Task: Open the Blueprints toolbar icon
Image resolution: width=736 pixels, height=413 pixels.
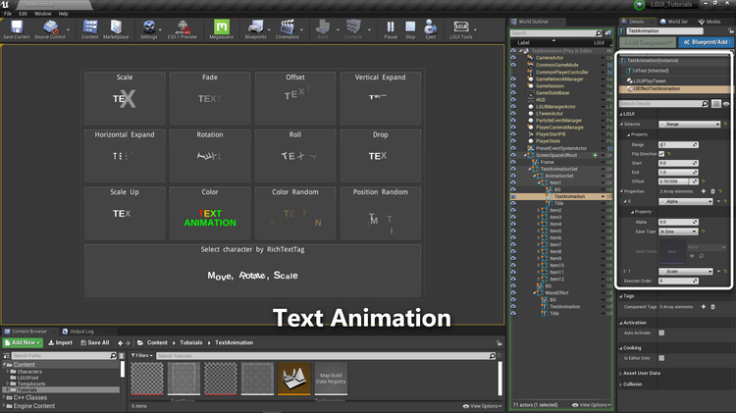Action: (255, 29)
